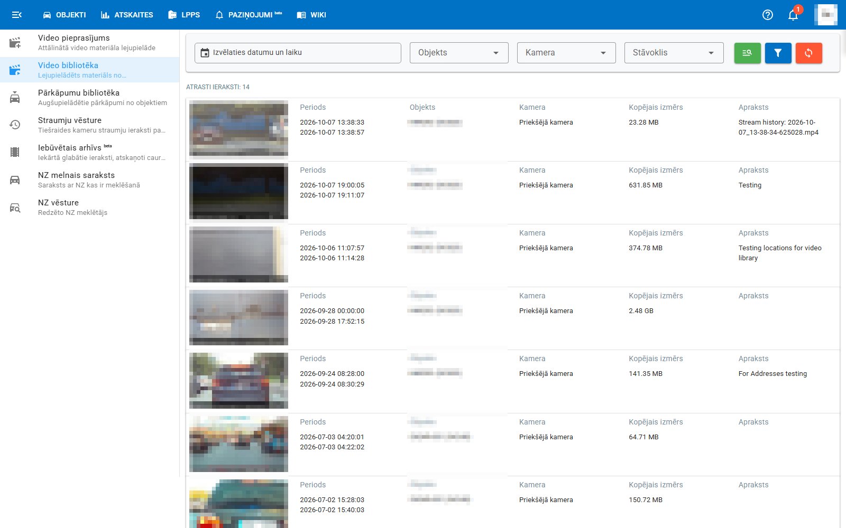Open the ATSKAITES menu
This screenshot has width=846, height=528.
pyautogui.click(x=127, y=15)
